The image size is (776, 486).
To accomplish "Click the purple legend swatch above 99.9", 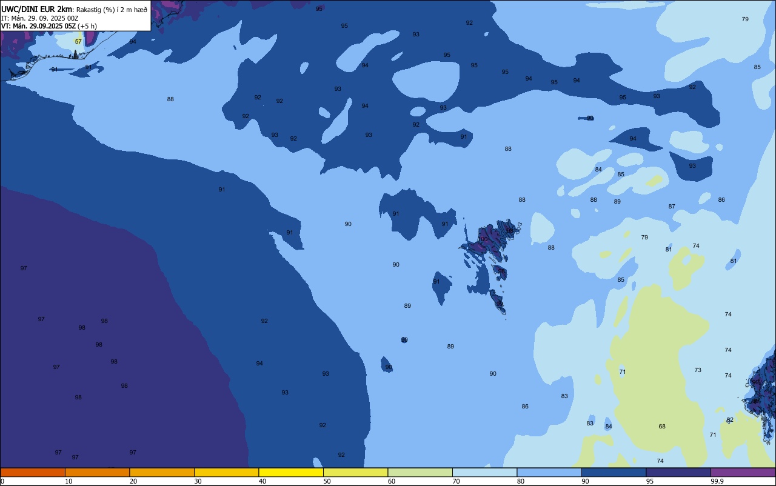I will point(743,472).
